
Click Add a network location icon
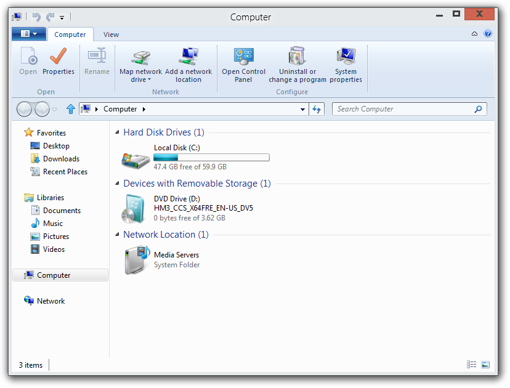click(188, 56)
